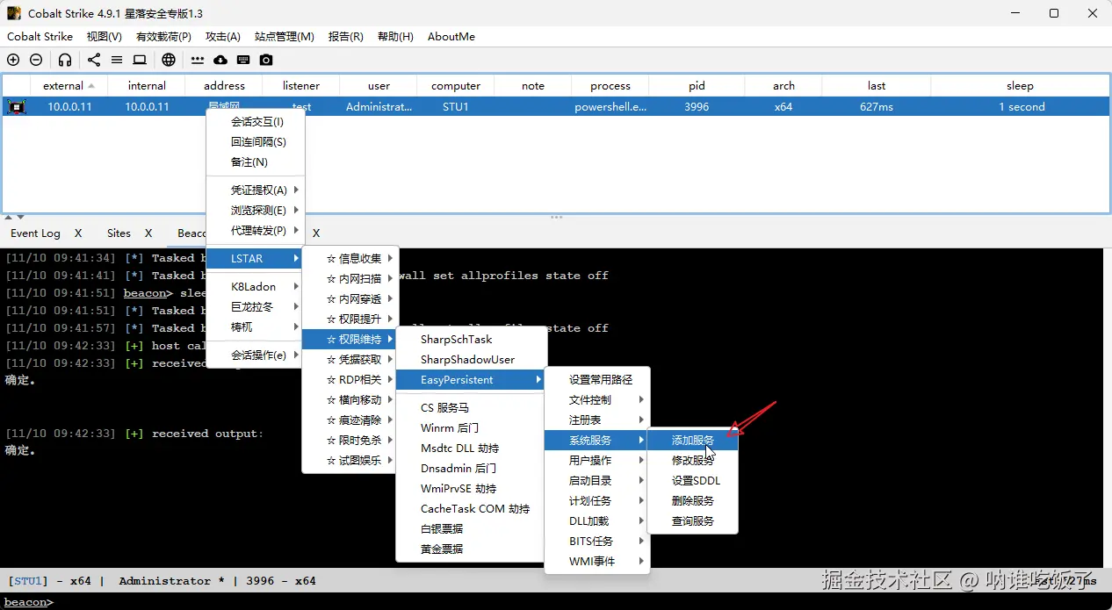Screen dimensions: 1112x610
Task: Sort sessions by pid column header
Action: coord(697,86)
